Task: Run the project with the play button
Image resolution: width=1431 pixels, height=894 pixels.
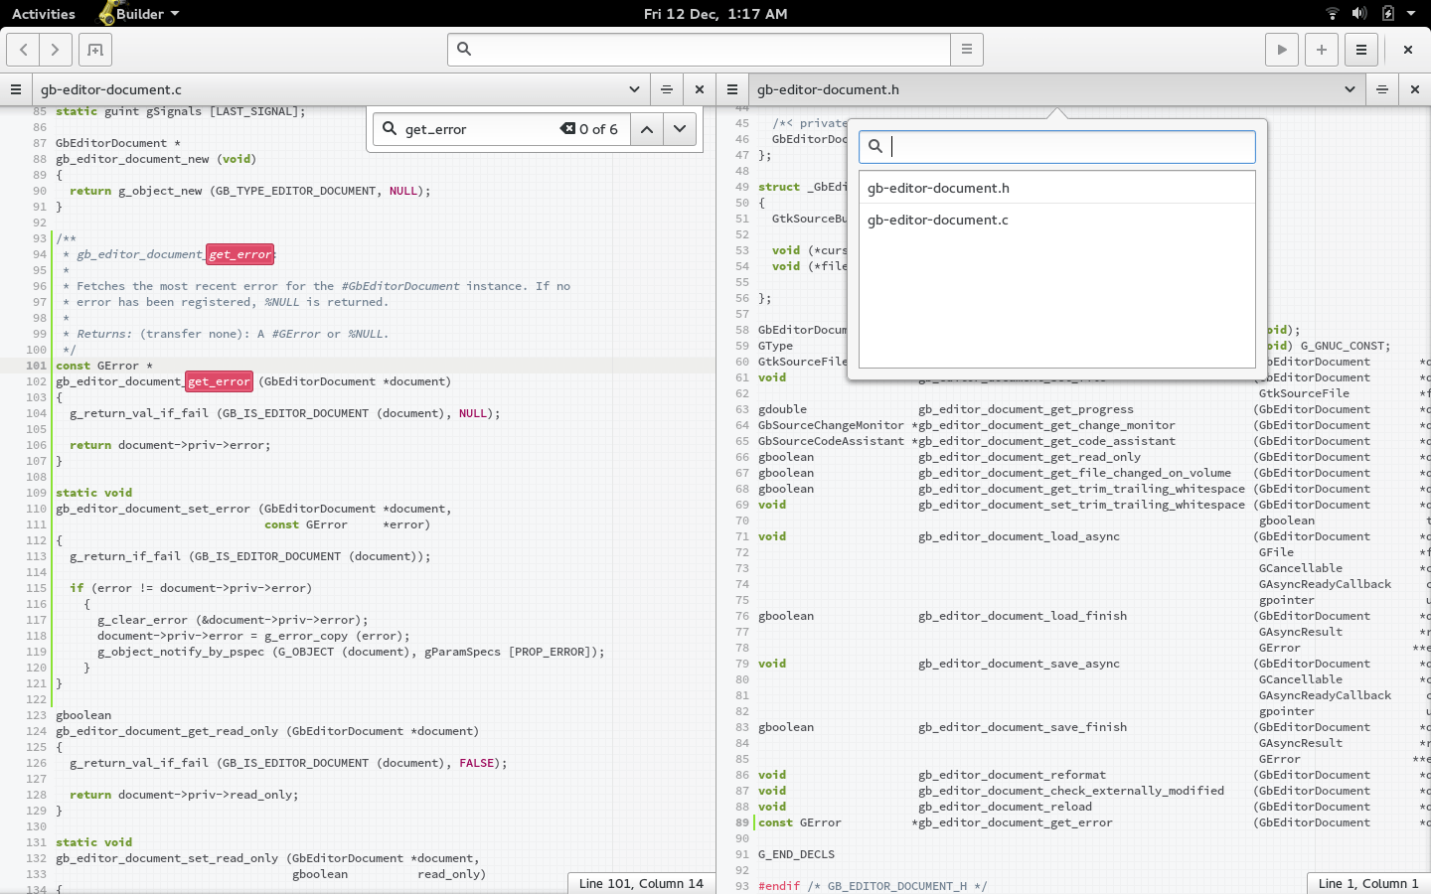Action: (x=1281, y=49)
